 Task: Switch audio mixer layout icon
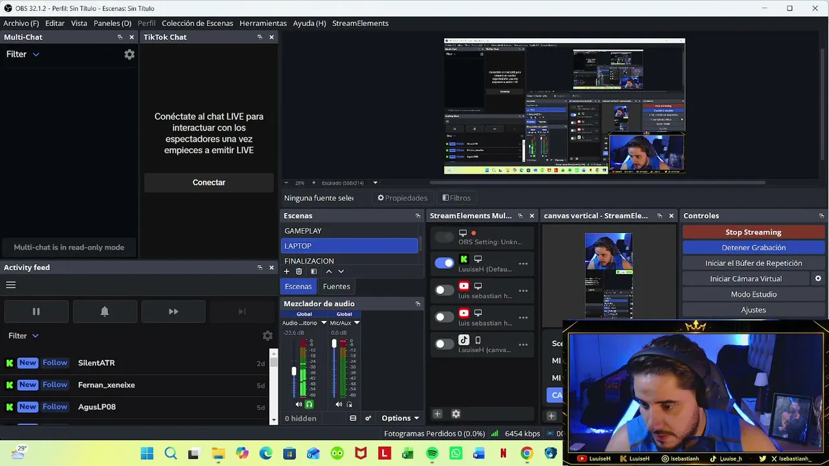[353, 418]
